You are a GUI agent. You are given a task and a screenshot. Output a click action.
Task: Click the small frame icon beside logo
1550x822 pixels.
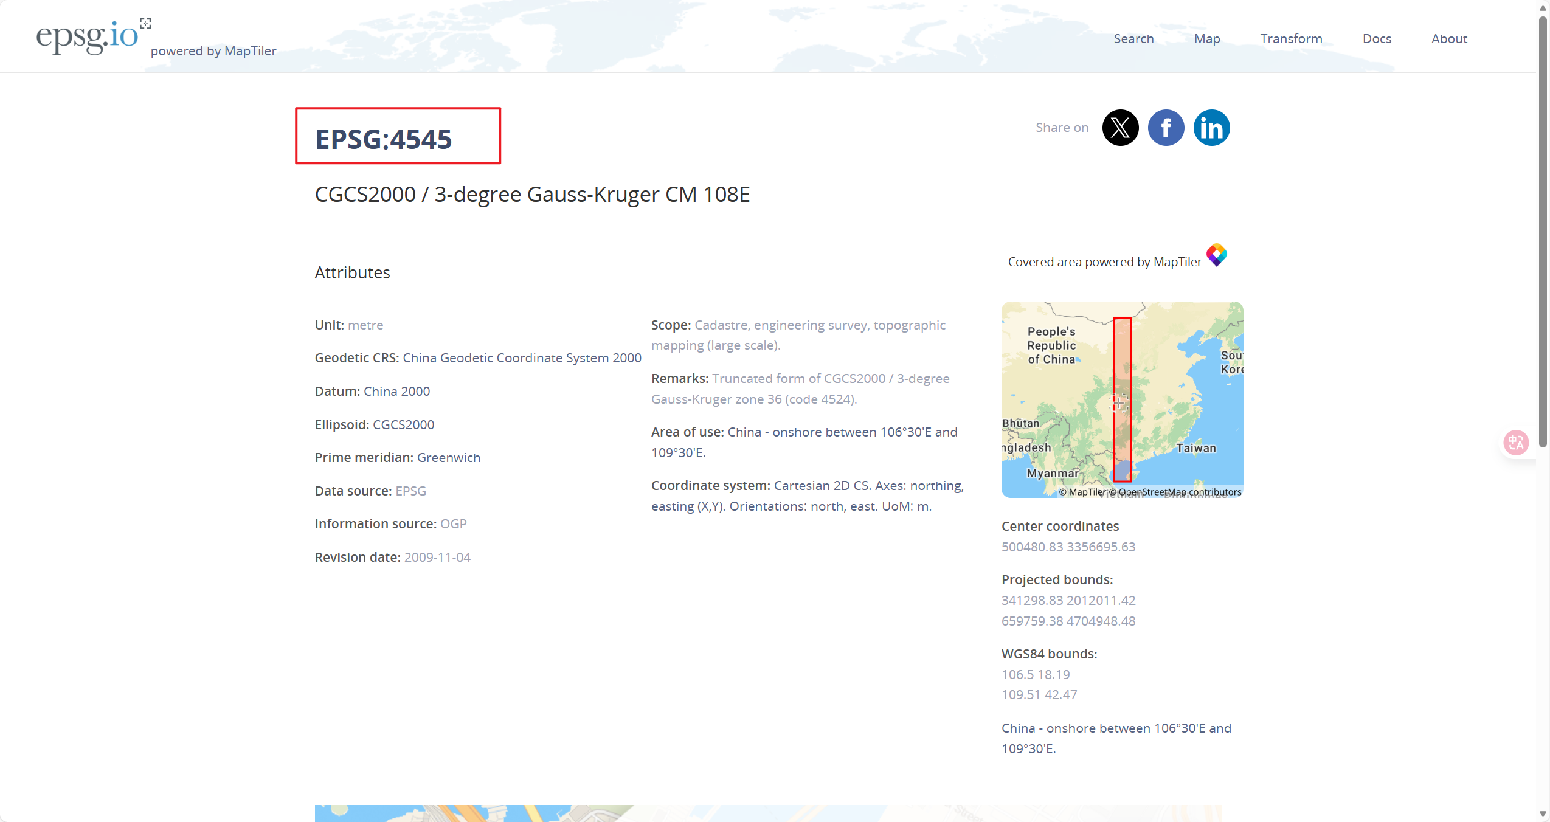145,24
